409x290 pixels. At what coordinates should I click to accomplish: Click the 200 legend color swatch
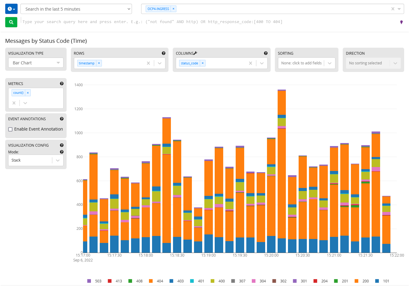(x=356, y=281)
